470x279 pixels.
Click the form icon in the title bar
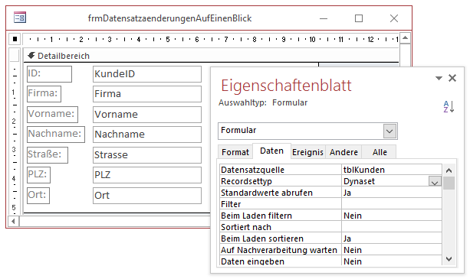20,18
